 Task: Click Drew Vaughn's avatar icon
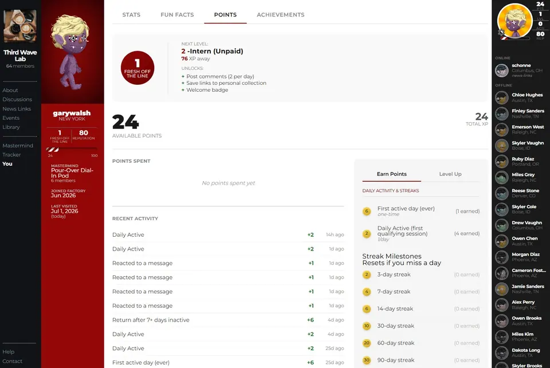(502, 226)
